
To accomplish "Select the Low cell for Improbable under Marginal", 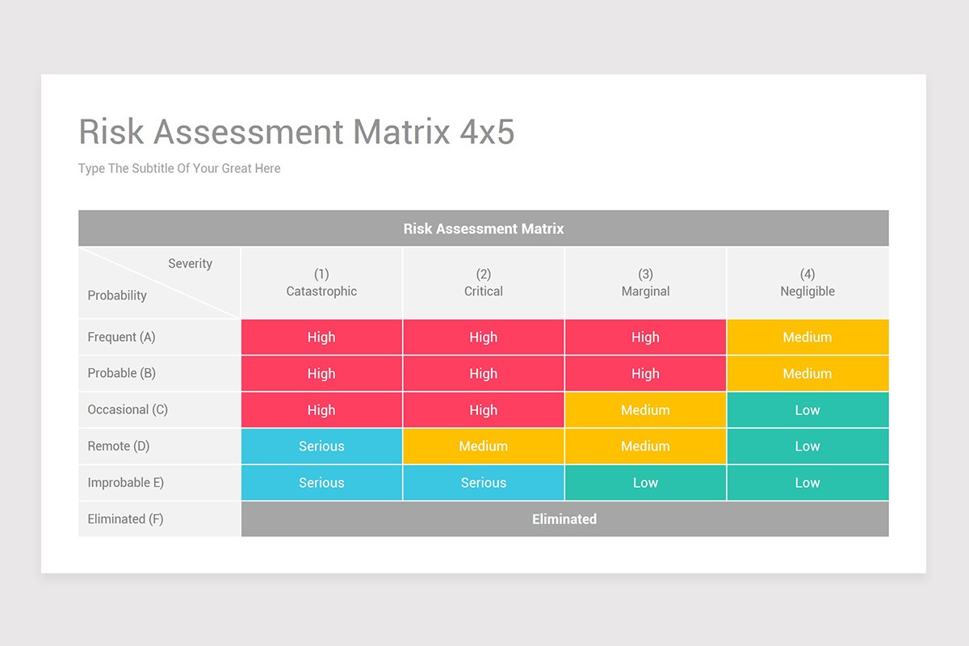I will pyautogui.click(x=645, y=482).
